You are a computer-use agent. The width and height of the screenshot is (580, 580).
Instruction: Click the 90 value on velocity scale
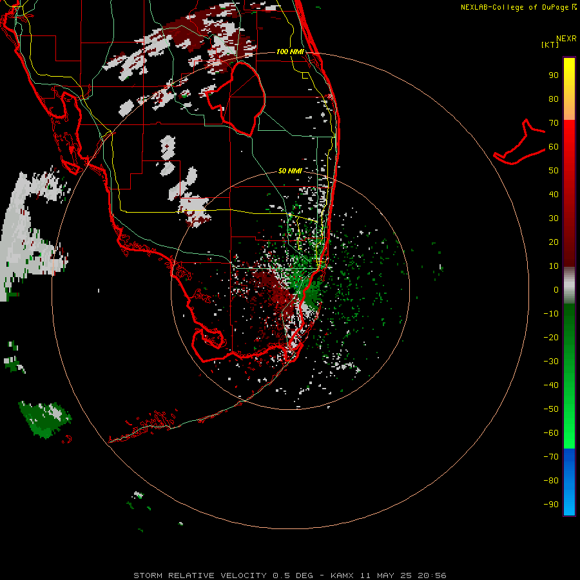pyautogui.click(x=554, y=75)
